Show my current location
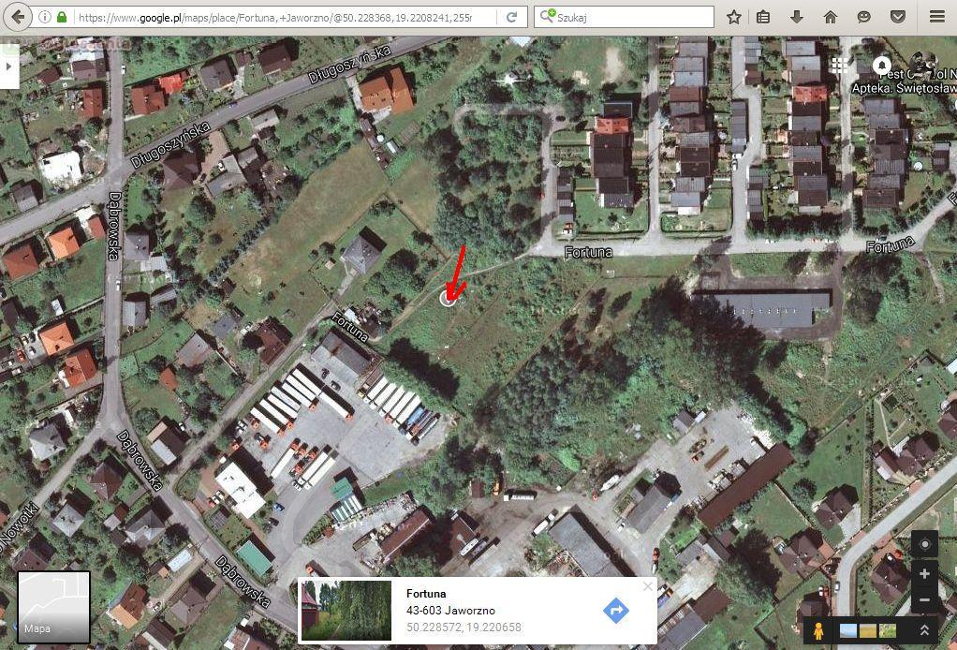Viewport: 957px width, 650px height. tap(924, 544)
